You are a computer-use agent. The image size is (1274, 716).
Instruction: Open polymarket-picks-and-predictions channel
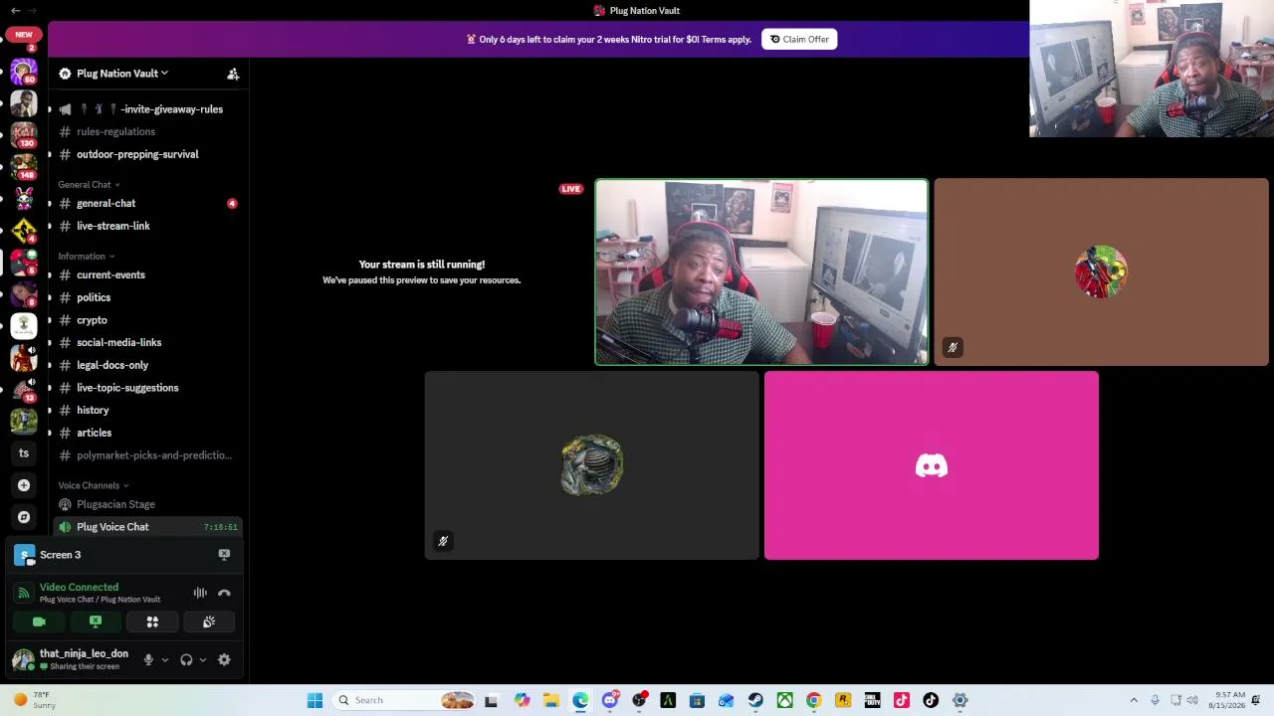(147, 455)
